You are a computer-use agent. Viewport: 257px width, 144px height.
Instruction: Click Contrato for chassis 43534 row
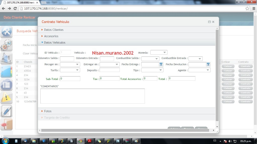(245, 71)
